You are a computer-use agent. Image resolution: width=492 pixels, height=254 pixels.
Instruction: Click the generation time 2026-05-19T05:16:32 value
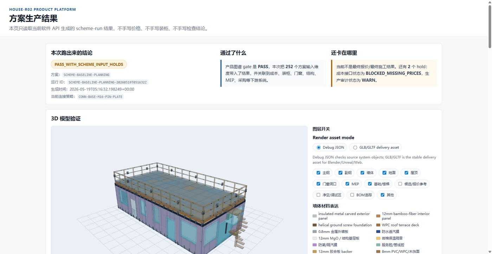tap(102, 89)
